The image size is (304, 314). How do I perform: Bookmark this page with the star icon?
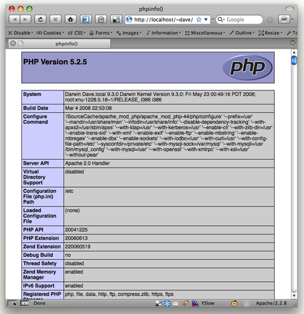[x=199, y=19]
